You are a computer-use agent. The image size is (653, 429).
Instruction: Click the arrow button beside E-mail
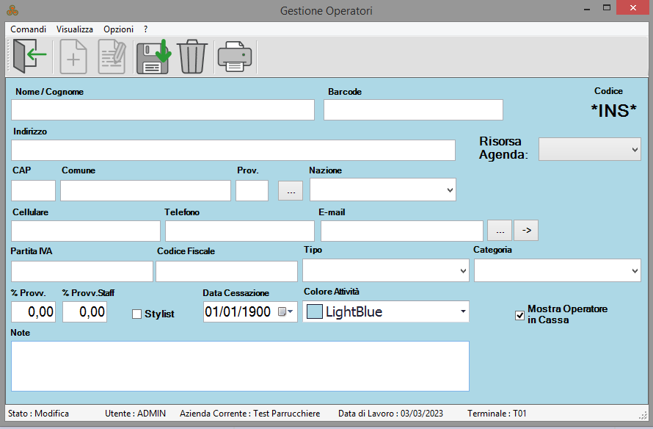pyautogui.click(x=526, y=230)
